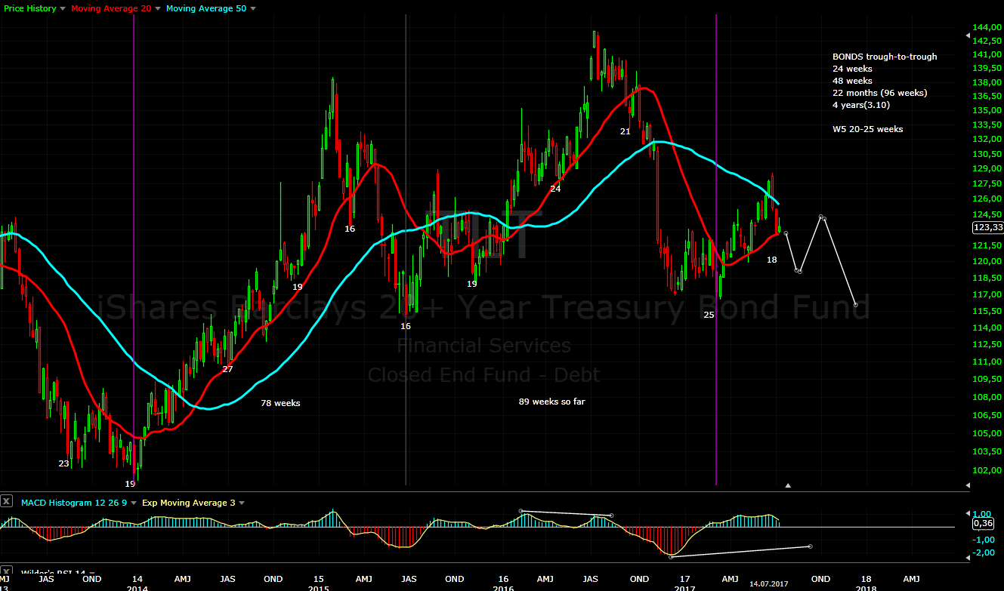The width and height of the screenshot is (1004, 591).
Task: Click the triangle marker at bottom of price axis
Action: click(x=968, y=485)
